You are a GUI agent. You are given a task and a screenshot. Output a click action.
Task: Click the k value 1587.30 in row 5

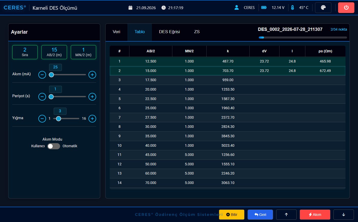228,99
